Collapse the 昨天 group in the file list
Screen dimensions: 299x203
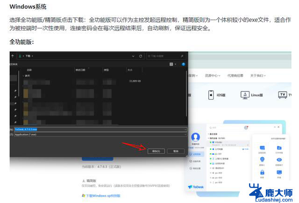[23, 76]
